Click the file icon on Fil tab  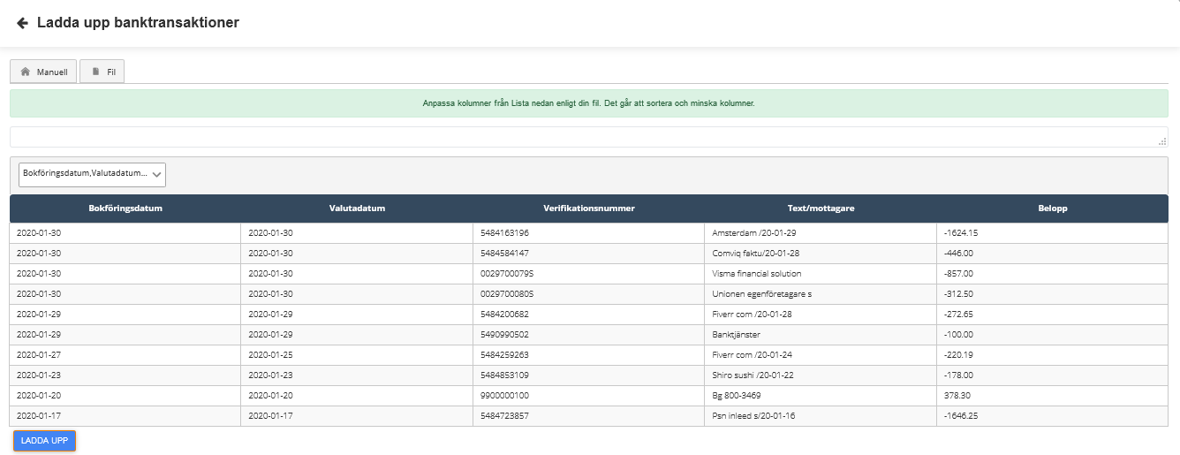click(x=96, y=72)
